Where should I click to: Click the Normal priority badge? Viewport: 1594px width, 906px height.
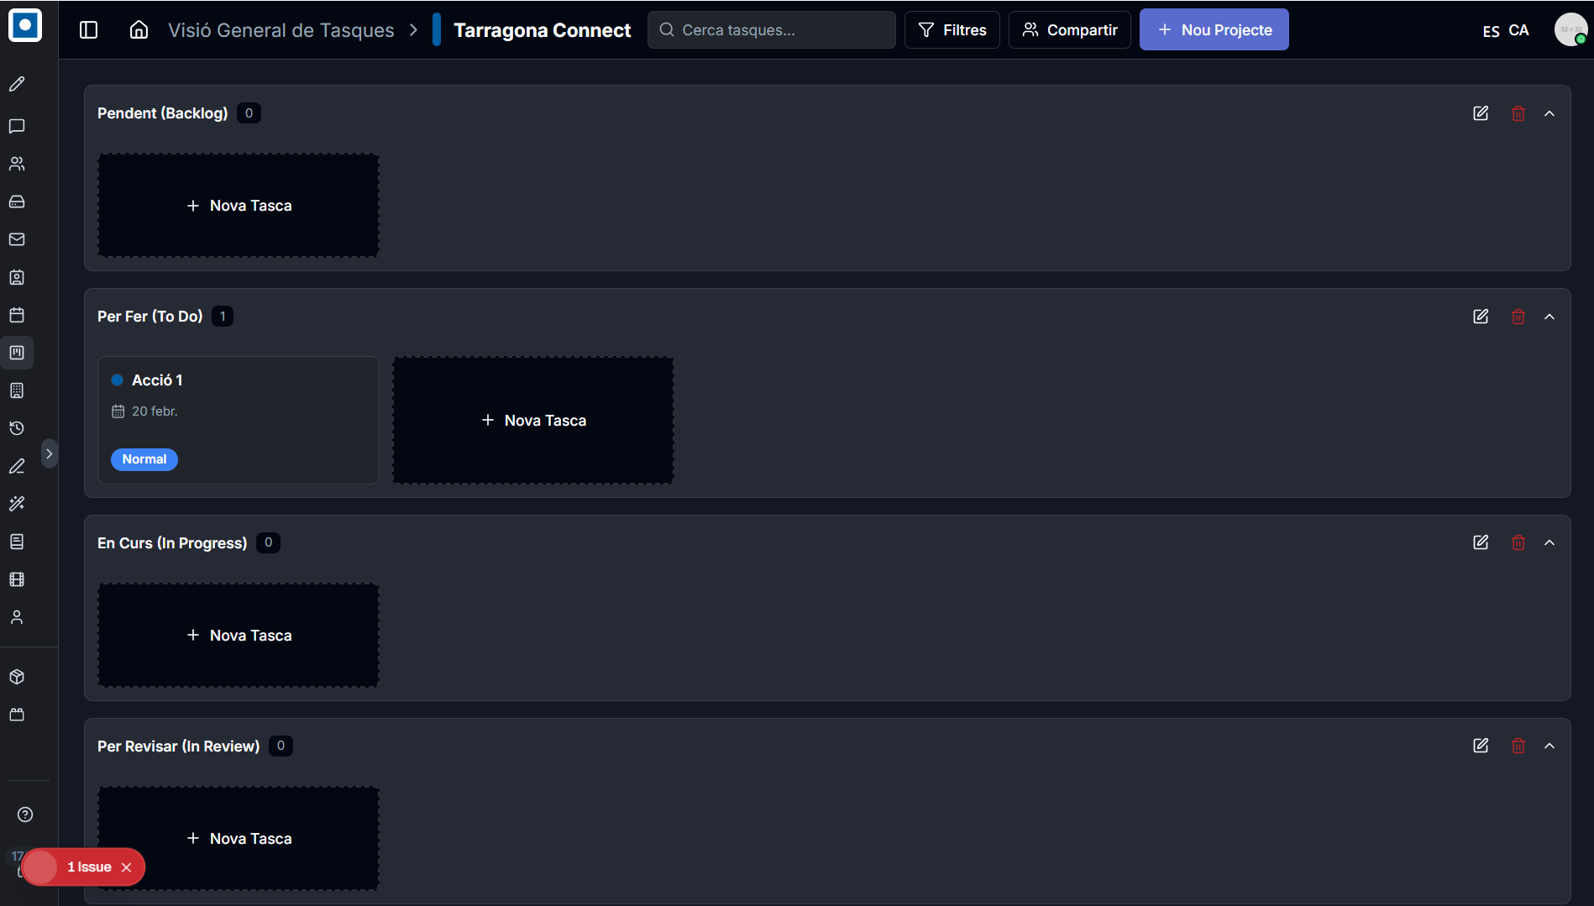tap(144, 459)
